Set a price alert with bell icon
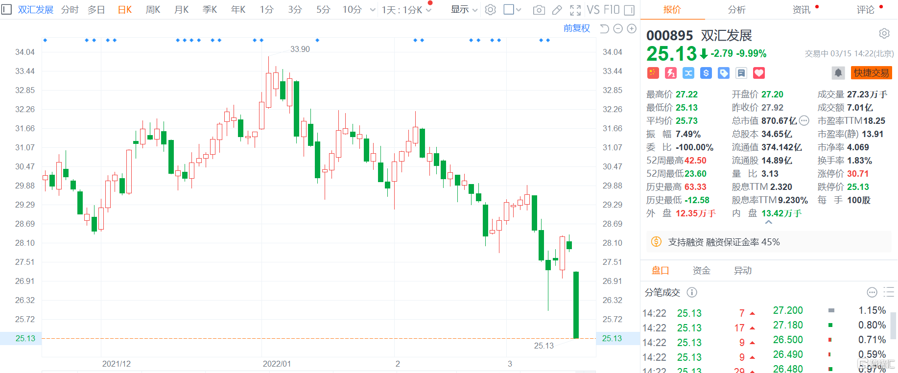This screenshot has width=898, height=373. (838, 73)
